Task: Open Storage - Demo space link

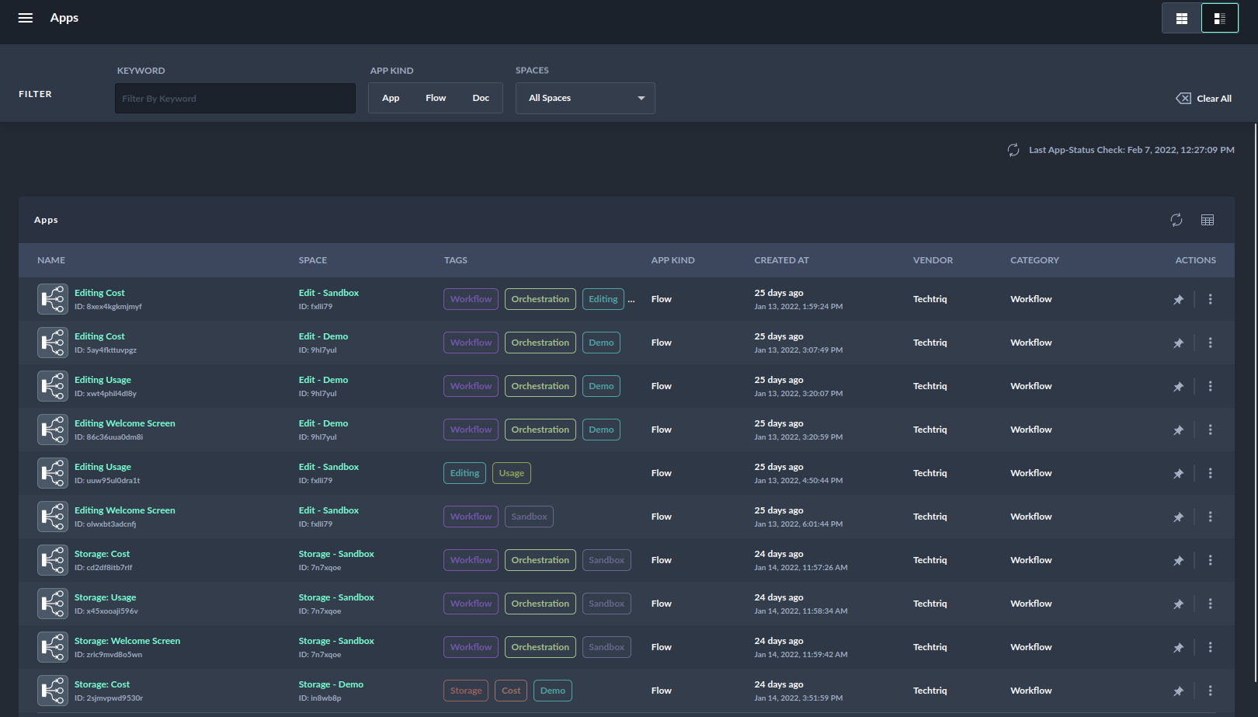Action: pyautogui.click(x=331, y=684)
